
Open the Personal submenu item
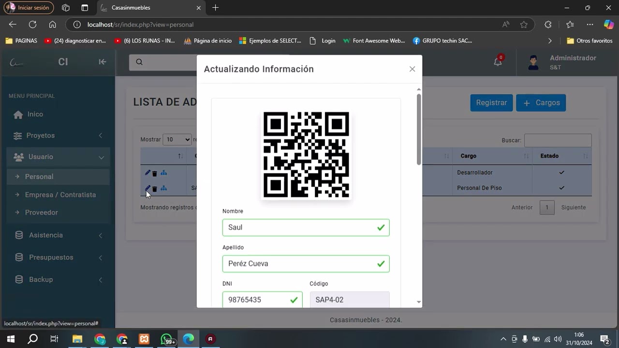59,177
